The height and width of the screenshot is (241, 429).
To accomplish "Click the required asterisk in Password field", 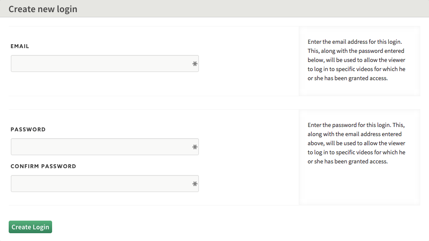I will tap(195, 147).
